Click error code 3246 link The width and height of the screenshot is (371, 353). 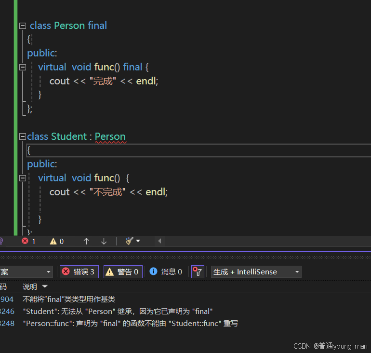click(x=7, y=312)
